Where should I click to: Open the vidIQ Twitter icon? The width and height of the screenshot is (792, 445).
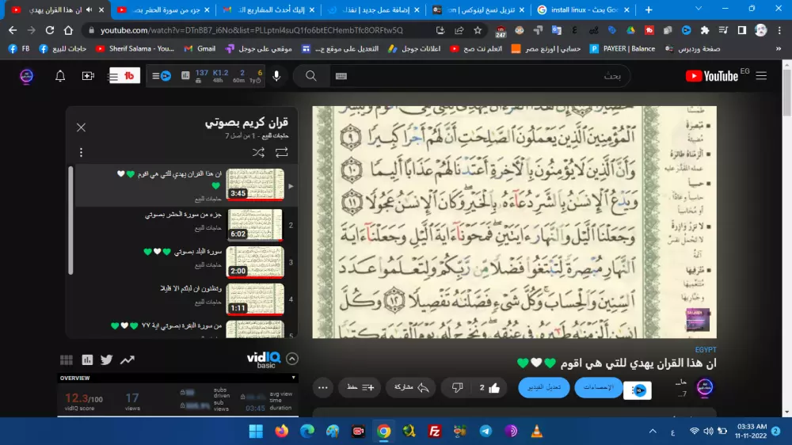[107, 359]
